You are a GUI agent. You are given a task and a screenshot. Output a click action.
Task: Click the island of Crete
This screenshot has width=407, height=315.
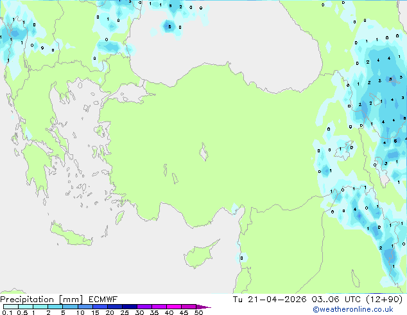click(72, 235)
